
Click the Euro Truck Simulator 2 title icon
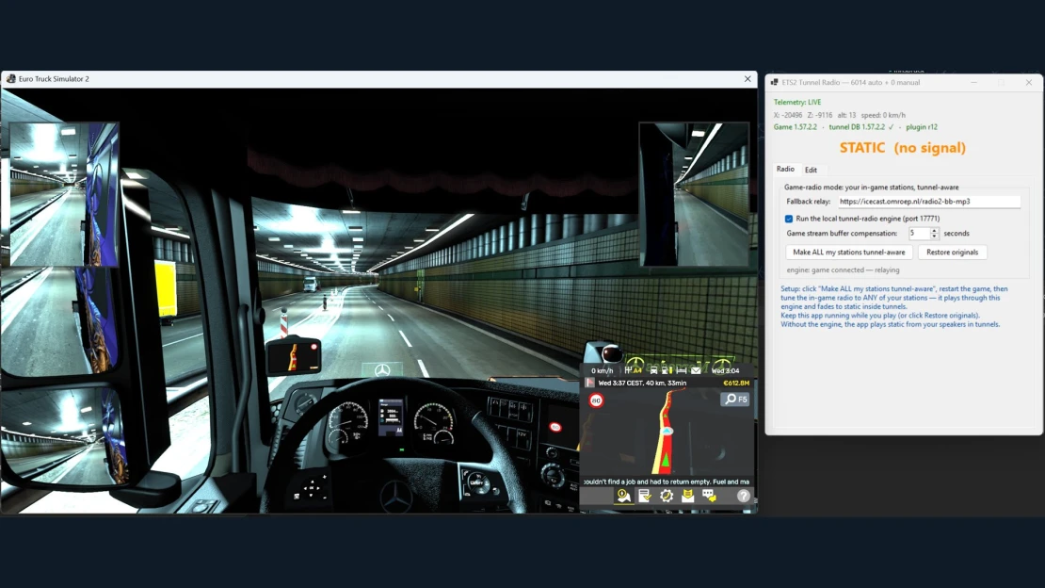click(10, 79)
